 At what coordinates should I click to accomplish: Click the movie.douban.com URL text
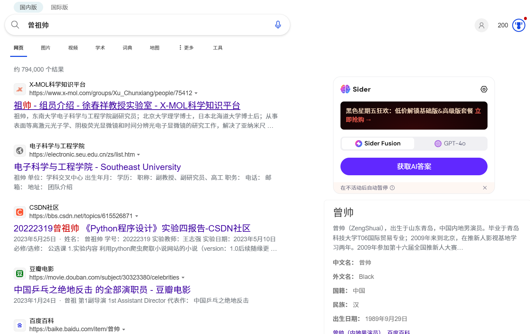click(x=104, y=277)
